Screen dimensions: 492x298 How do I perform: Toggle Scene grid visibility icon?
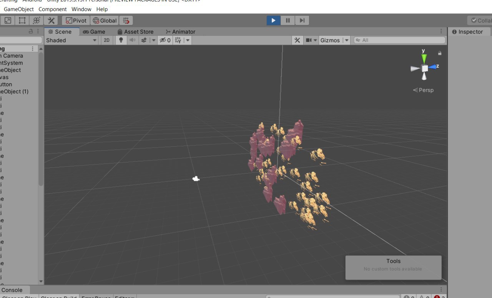click(178, 40)
